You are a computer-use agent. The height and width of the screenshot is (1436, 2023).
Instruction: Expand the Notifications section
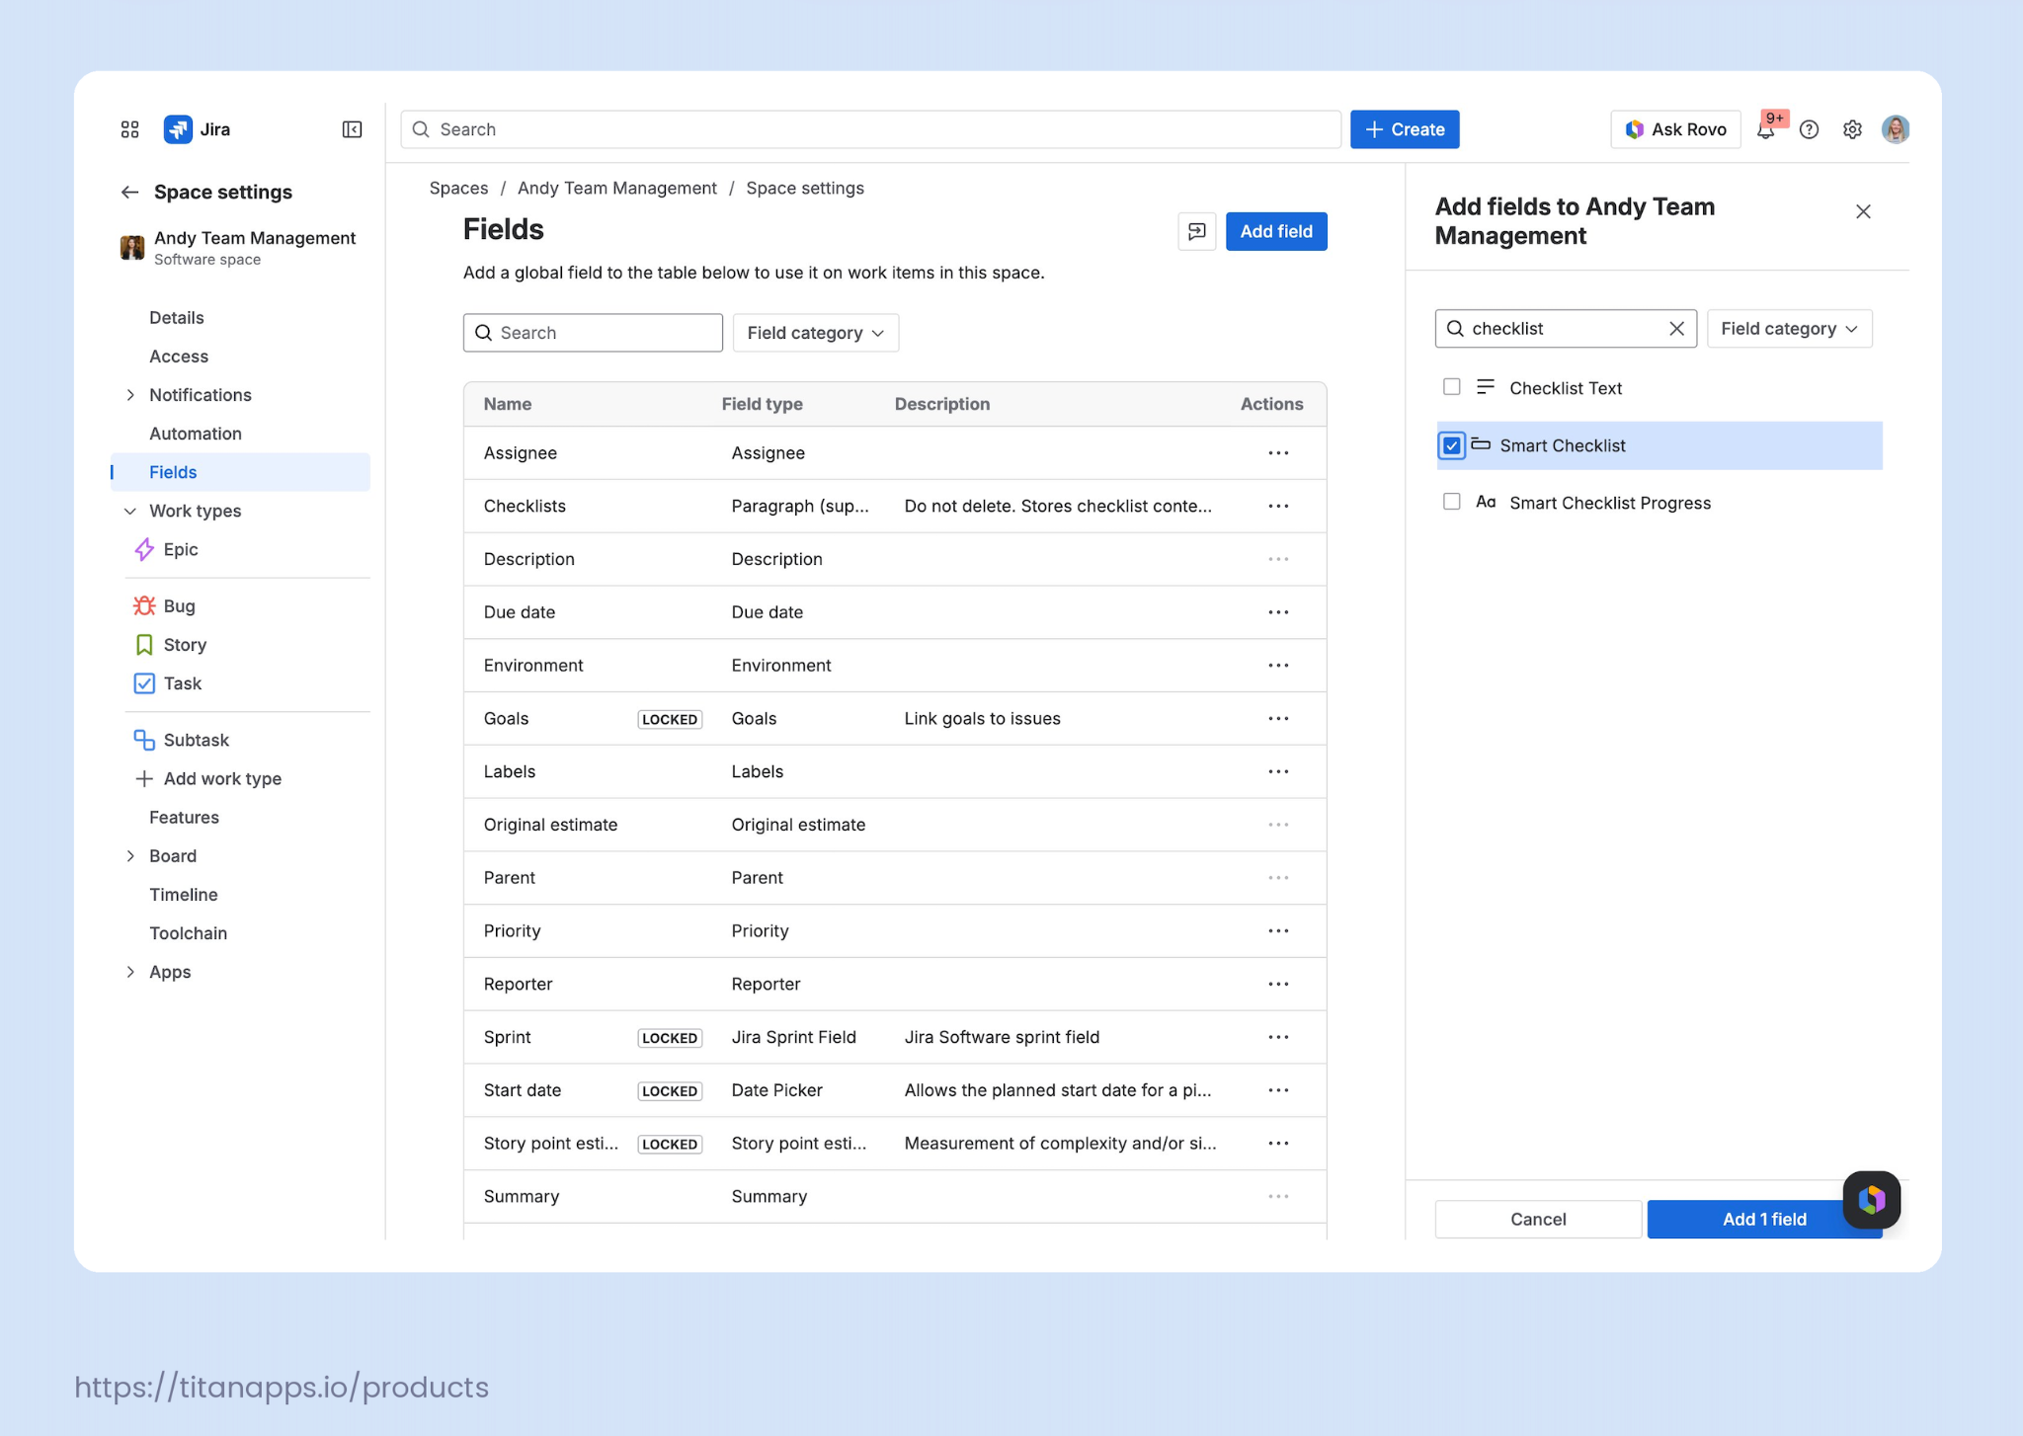coord(129,395)
